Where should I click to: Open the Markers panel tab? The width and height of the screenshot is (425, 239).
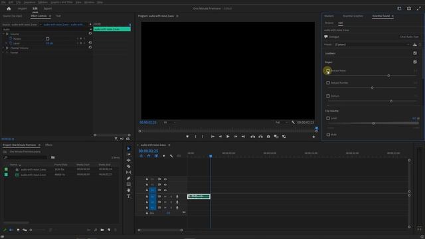[329, 16]
